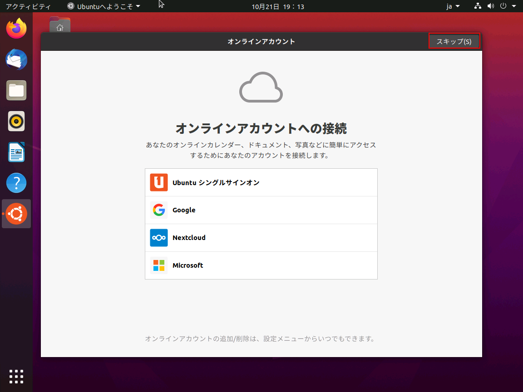Click the Microsoft four-square logo icon

coord(159,265)
